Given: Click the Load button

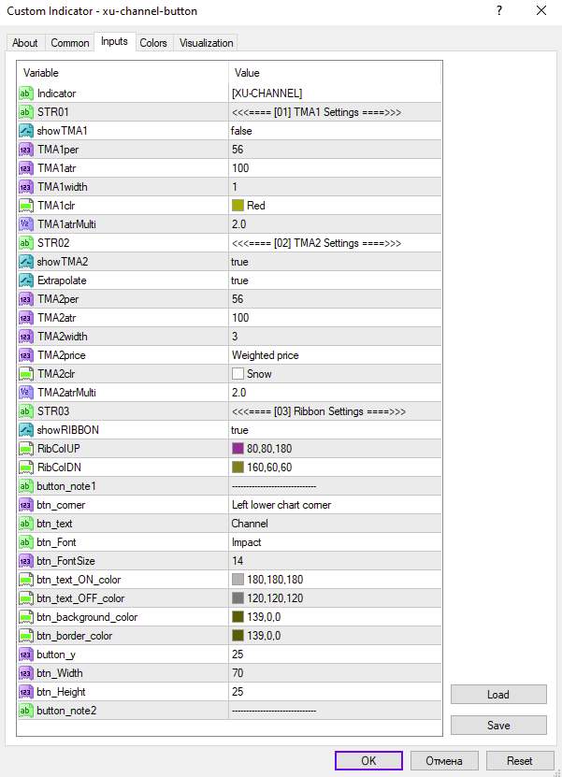Looking at the screenshot, I should click(x=498, y=695).
